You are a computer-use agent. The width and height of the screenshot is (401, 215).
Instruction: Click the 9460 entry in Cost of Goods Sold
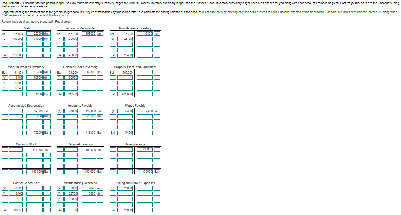tap(16, 193)
